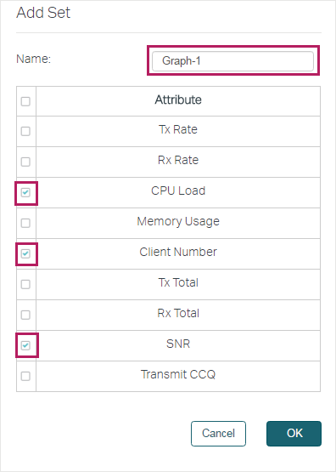This screenshot has width=336, height=472.
Task: Select the Tx Total checkbox
Action: [25, 284]
